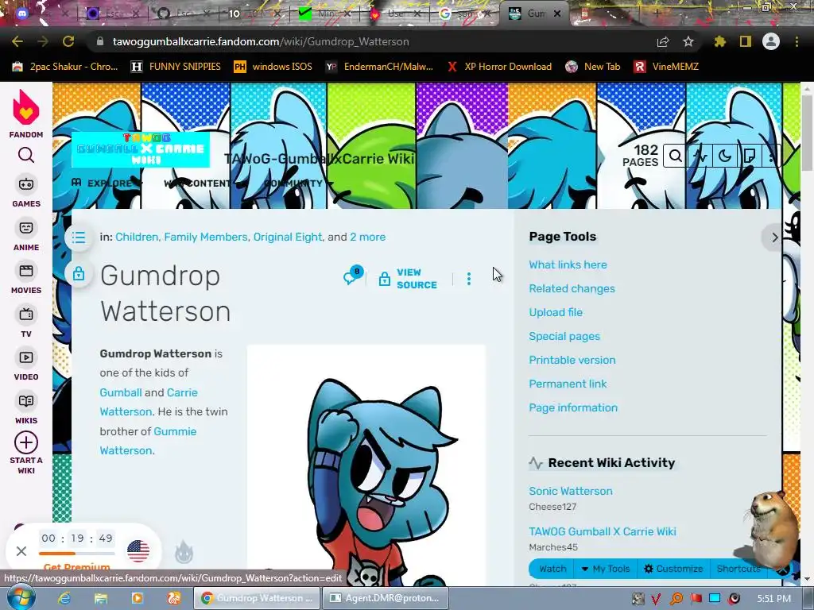Click Windows Start orb
Screen dimensions: 814x610
21,597
